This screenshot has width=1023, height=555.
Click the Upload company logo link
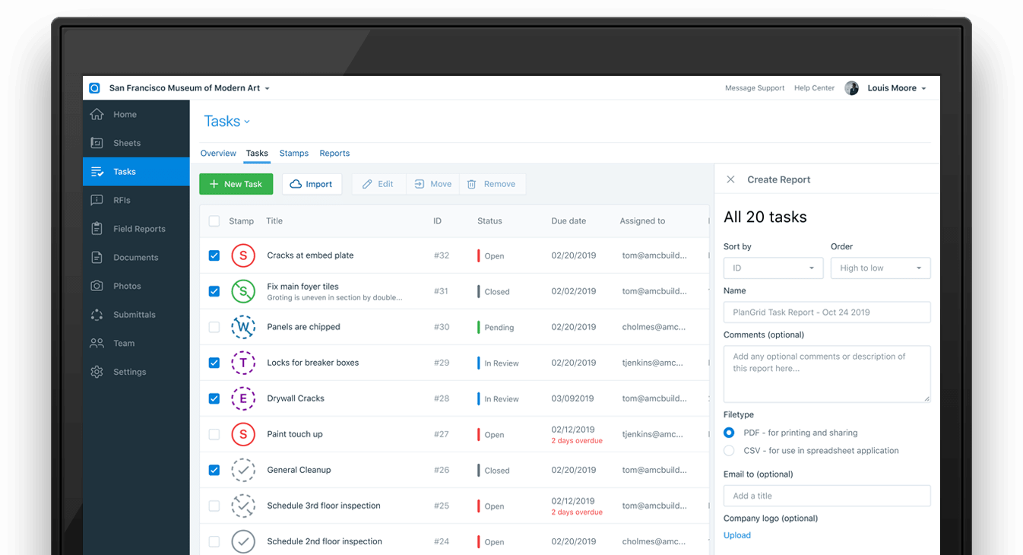tap(737, 535)
